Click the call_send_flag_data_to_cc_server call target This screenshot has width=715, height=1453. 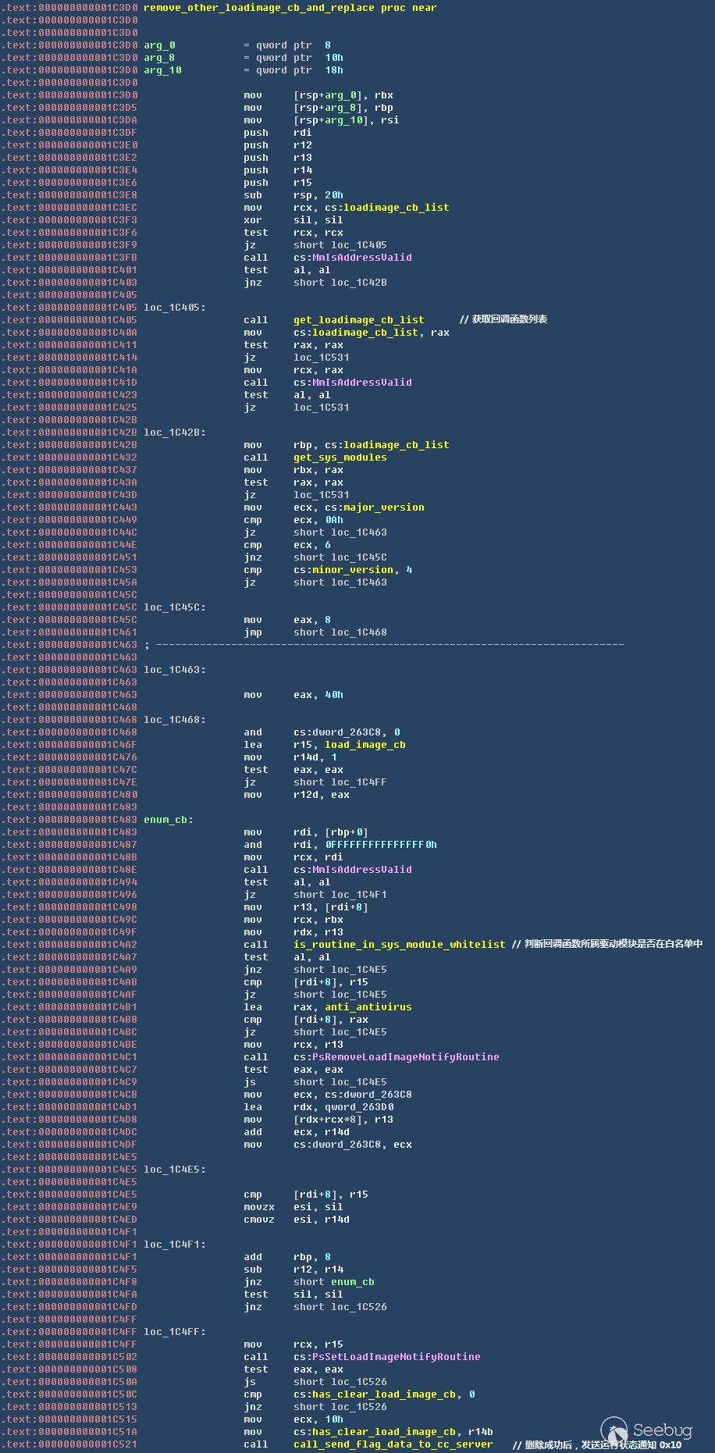coord(393,1444)
